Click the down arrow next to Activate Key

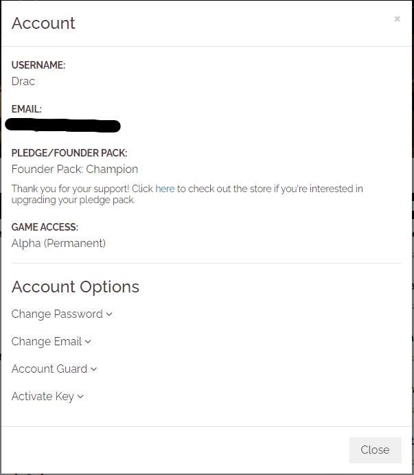point(80,397)
